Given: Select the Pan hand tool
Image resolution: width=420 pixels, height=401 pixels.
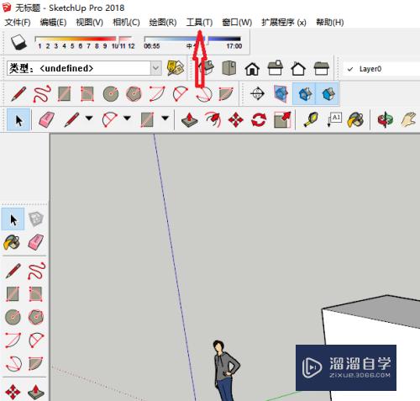Looking at the screenshot, I should click(409, 119).
